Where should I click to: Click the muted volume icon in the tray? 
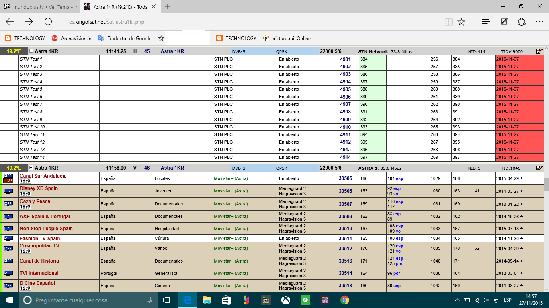click(486, 300)
